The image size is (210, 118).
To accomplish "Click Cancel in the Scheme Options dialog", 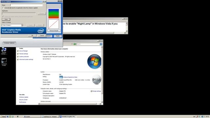I will tap(42, 35).
